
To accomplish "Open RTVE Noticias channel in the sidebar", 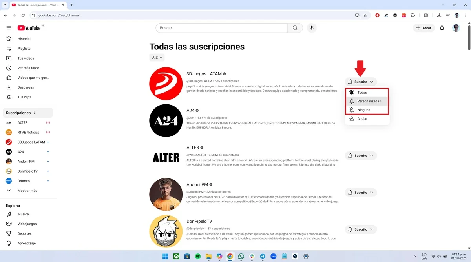I will pos(28,132).
